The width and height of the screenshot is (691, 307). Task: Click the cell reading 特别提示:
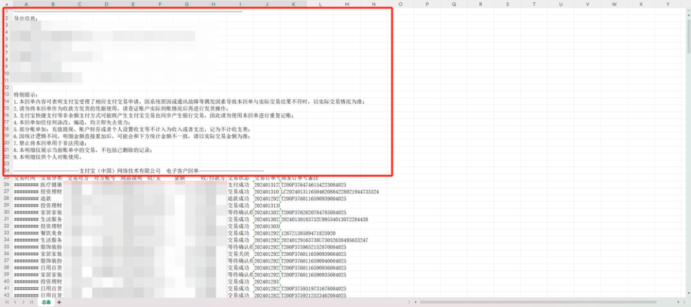[26, 95]
